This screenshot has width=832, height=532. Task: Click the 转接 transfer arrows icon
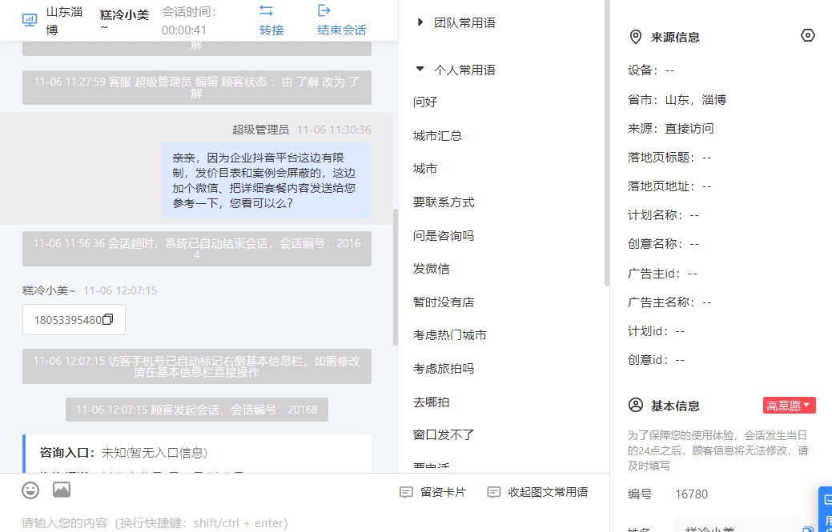pyautogui.click(x=266, y=10)
